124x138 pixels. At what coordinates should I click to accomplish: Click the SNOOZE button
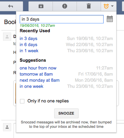click(66, 113)
